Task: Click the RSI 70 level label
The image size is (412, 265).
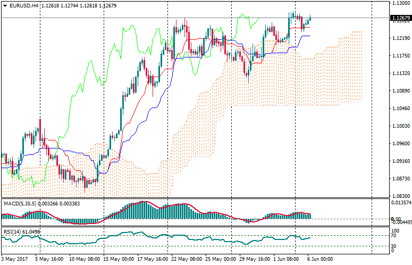Action: (x=394, y=236)
